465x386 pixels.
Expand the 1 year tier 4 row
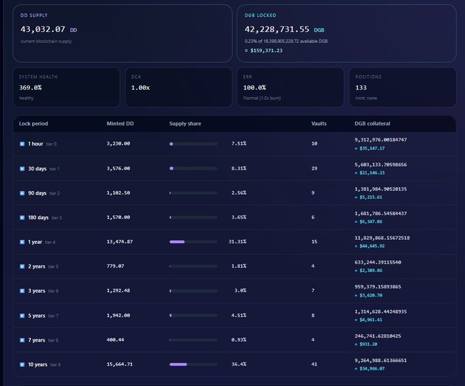coord(22,242)
